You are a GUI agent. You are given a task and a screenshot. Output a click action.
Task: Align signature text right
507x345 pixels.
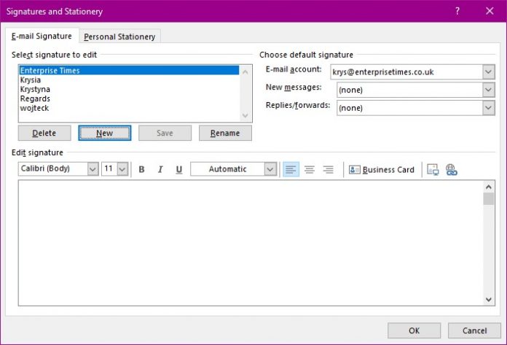[329, 169]
